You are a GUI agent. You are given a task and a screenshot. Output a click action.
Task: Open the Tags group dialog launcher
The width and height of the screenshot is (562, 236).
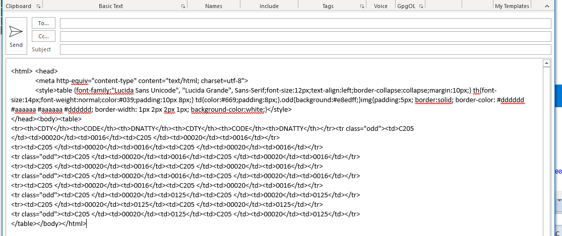point(362,6)
